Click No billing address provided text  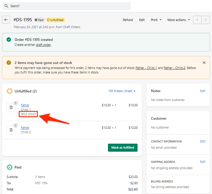[170, 187]
